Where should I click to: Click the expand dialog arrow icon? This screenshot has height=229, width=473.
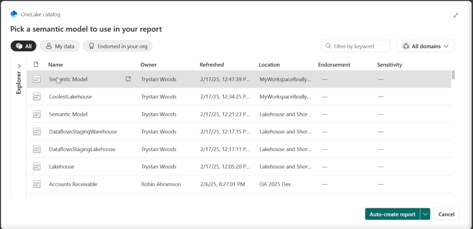pos(456,15)
